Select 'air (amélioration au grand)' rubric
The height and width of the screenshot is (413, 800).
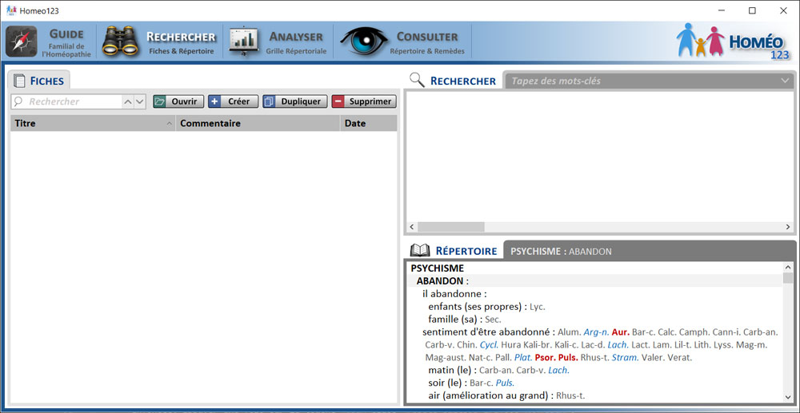pos(491,395)
